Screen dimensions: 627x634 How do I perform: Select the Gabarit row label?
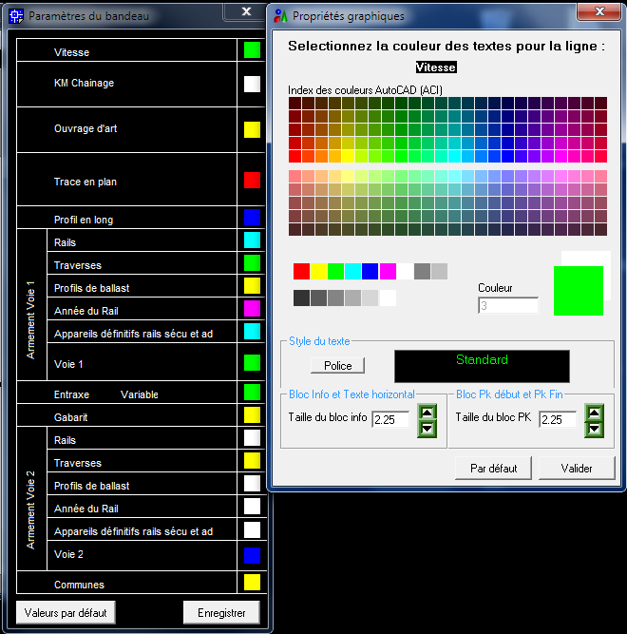(70, 417)
